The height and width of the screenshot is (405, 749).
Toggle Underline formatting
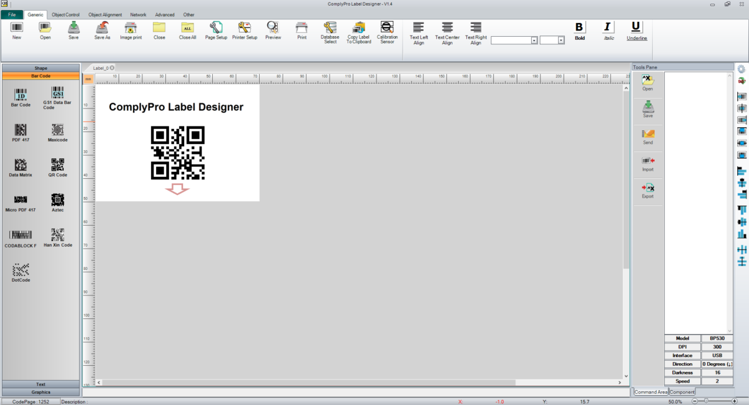(636, 31)
